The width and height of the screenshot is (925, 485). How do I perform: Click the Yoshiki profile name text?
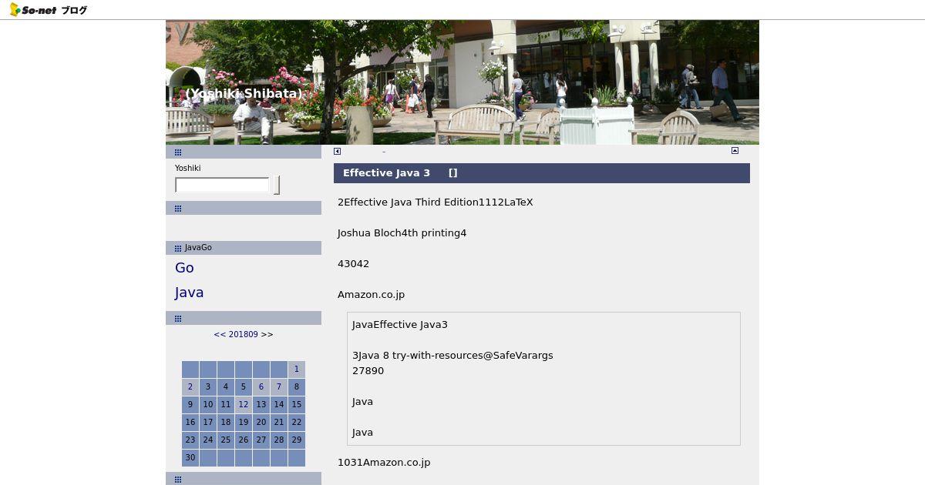click(187, 169)
